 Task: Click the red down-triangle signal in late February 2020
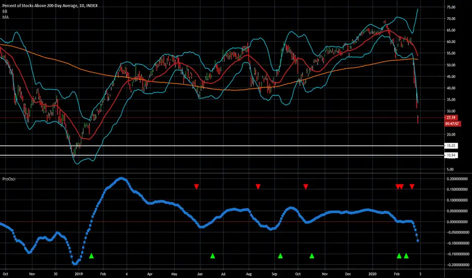point(412,187)
